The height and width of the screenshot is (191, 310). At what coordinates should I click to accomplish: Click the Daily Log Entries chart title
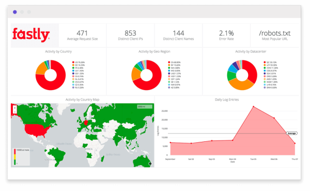[x=227, y=99]
